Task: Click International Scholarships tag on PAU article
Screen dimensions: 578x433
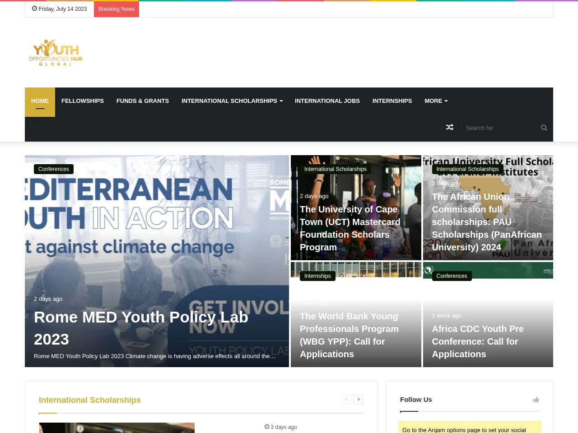Action: pyautogui.click(x=467, y=169)
